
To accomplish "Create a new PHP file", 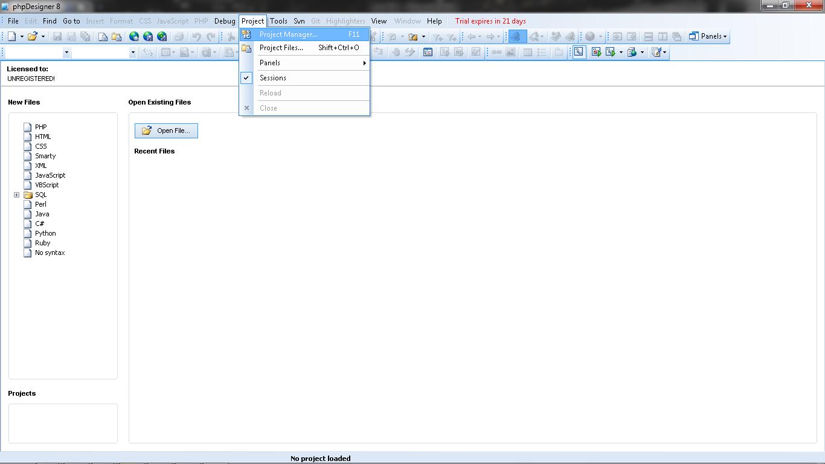I will 40,127.
